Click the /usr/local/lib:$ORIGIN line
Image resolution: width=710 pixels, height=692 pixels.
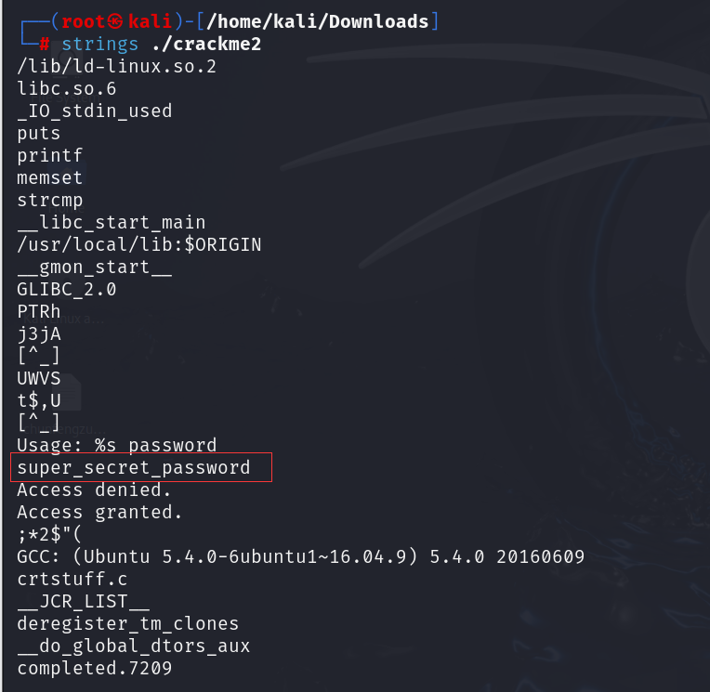[x=139, y=245]
